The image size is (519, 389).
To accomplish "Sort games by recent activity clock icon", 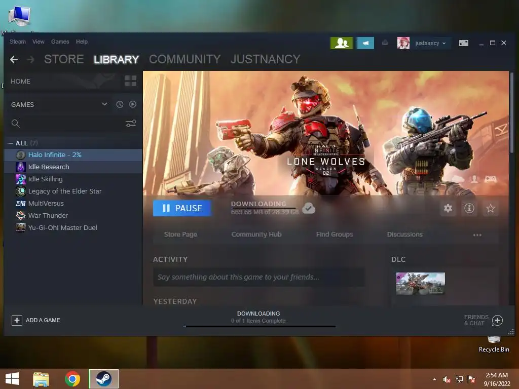I will pyautogui.click(x=120, y=104).
